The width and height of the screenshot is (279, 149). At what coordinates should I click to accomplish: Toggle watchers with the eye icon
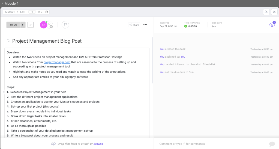click(272, 25)
